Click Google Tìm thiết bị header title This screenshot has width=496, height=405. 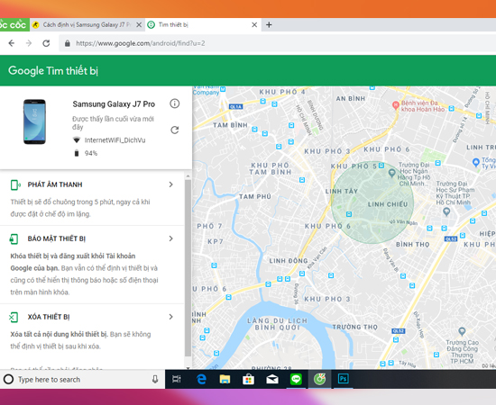coord(53,71)
